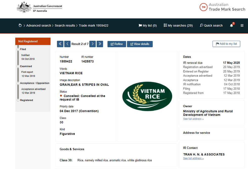Click IR number 1425573
Image resolution: width=248 pixels, height=169 pixels.
pyautogui.click(x=88, y=61)
